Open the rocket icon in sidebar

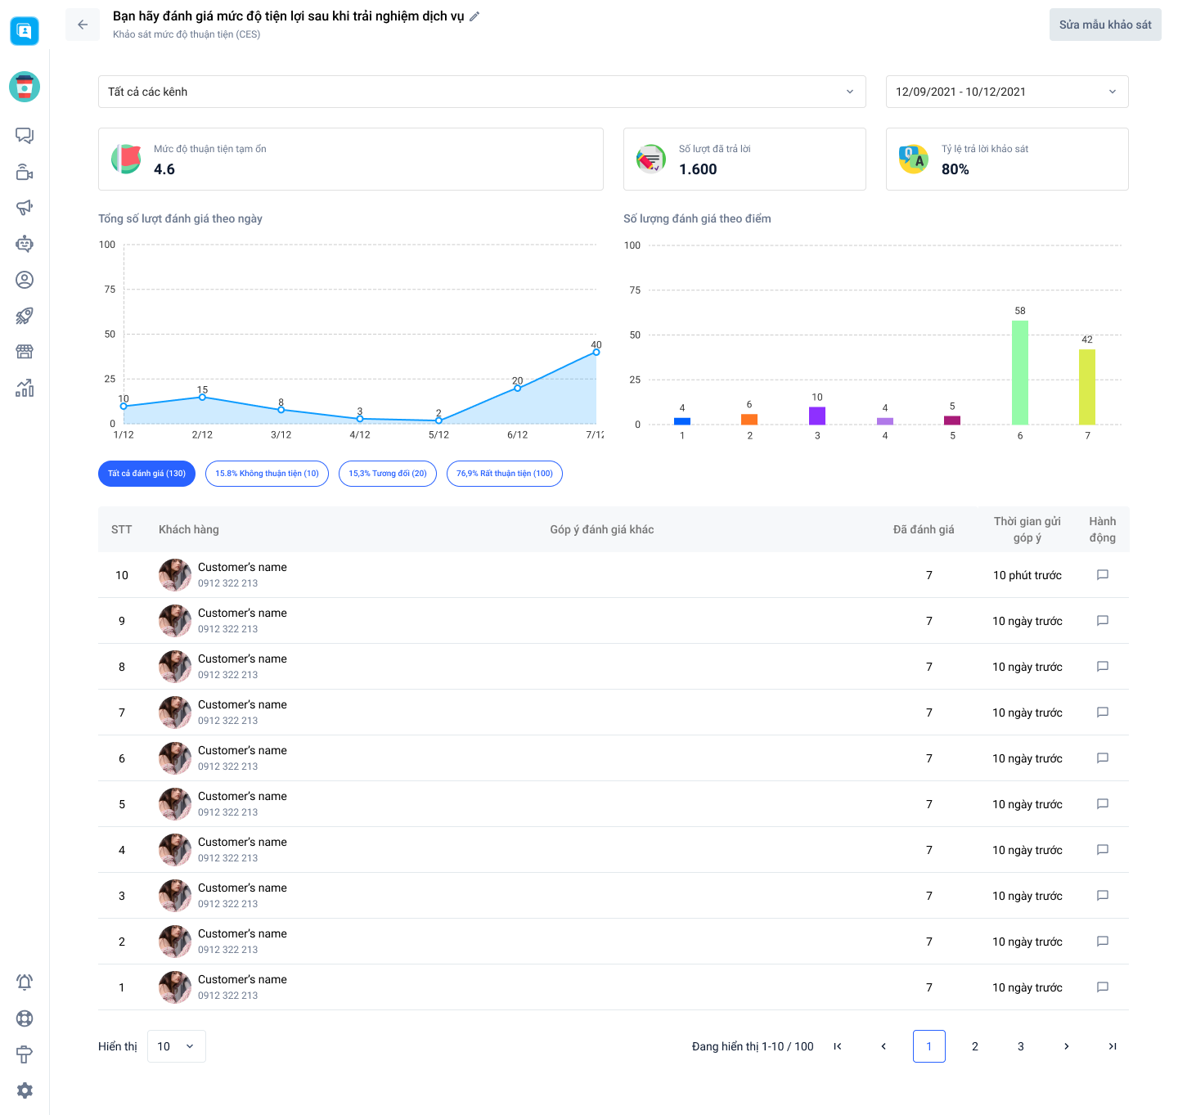[25, 316]
